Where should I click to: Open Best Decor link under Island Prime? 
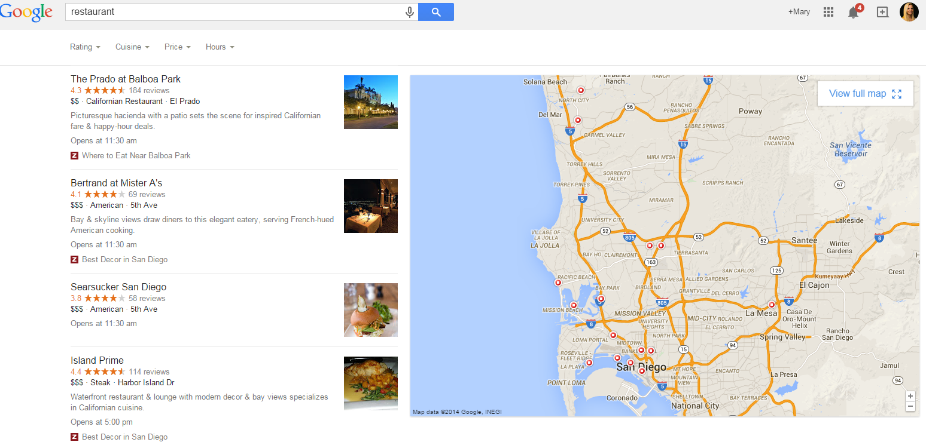point(125,437)
